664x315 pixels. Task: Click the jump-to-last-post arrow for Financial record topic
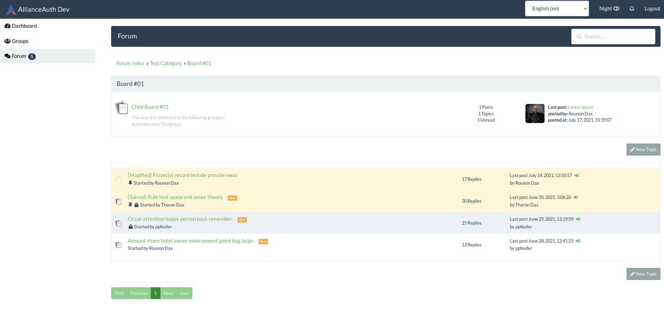[x=577, y=175]
